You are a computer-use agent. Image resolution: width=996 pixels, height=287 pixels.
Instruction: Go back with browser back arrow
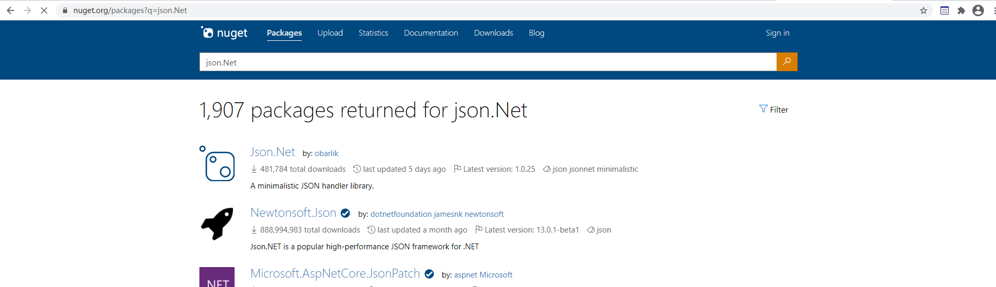tap(10, 10)
